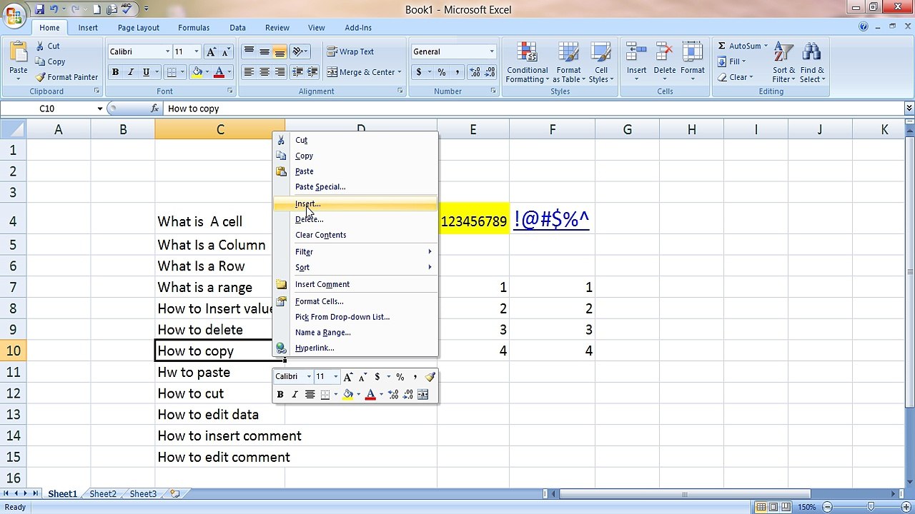This screenshot has height=514, width=915.
Task: Increase indent in Alignment group
Action: tap(313, 72)
